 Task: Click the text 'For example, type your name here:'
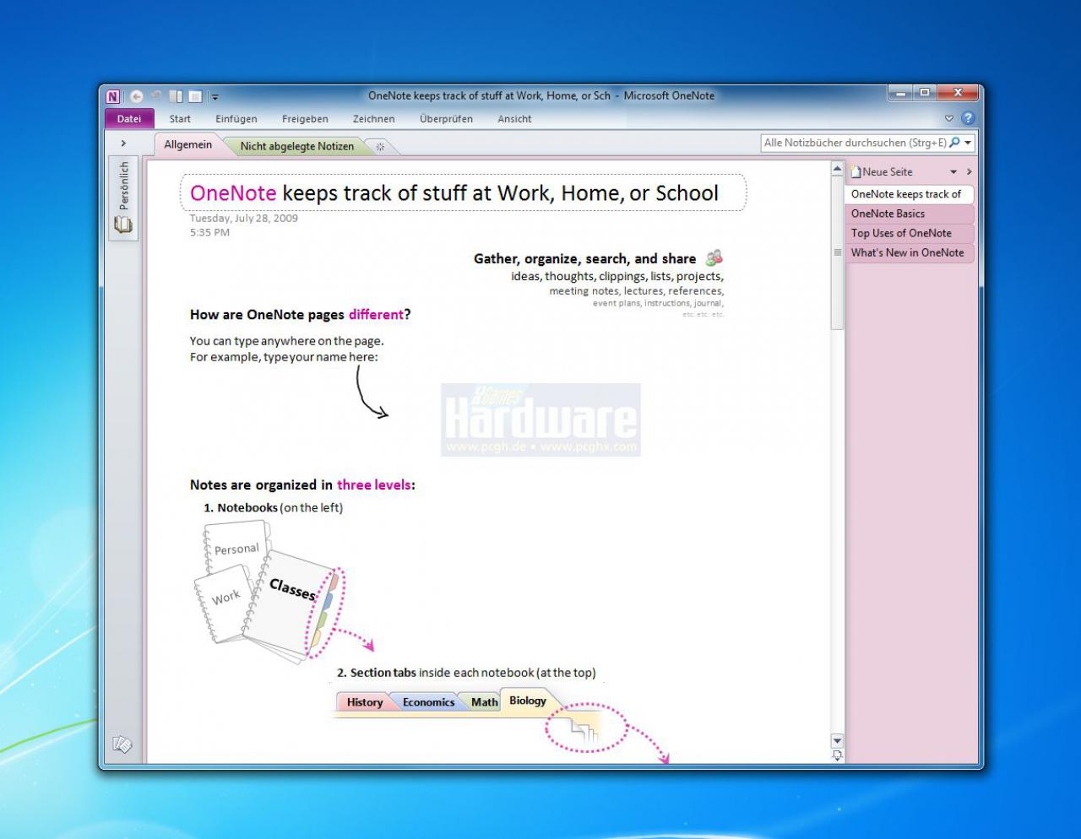(284, 357)
